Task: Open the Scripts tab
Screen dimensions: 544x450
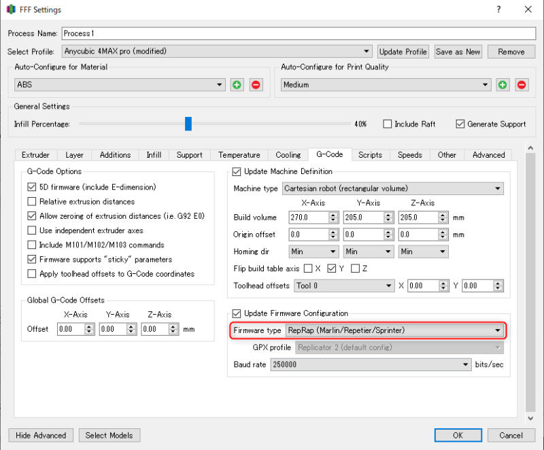Action: 370,155
